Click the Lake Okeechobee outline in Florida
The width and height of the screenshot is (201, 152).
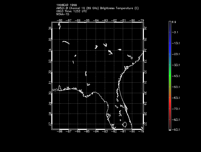(125, 124)
